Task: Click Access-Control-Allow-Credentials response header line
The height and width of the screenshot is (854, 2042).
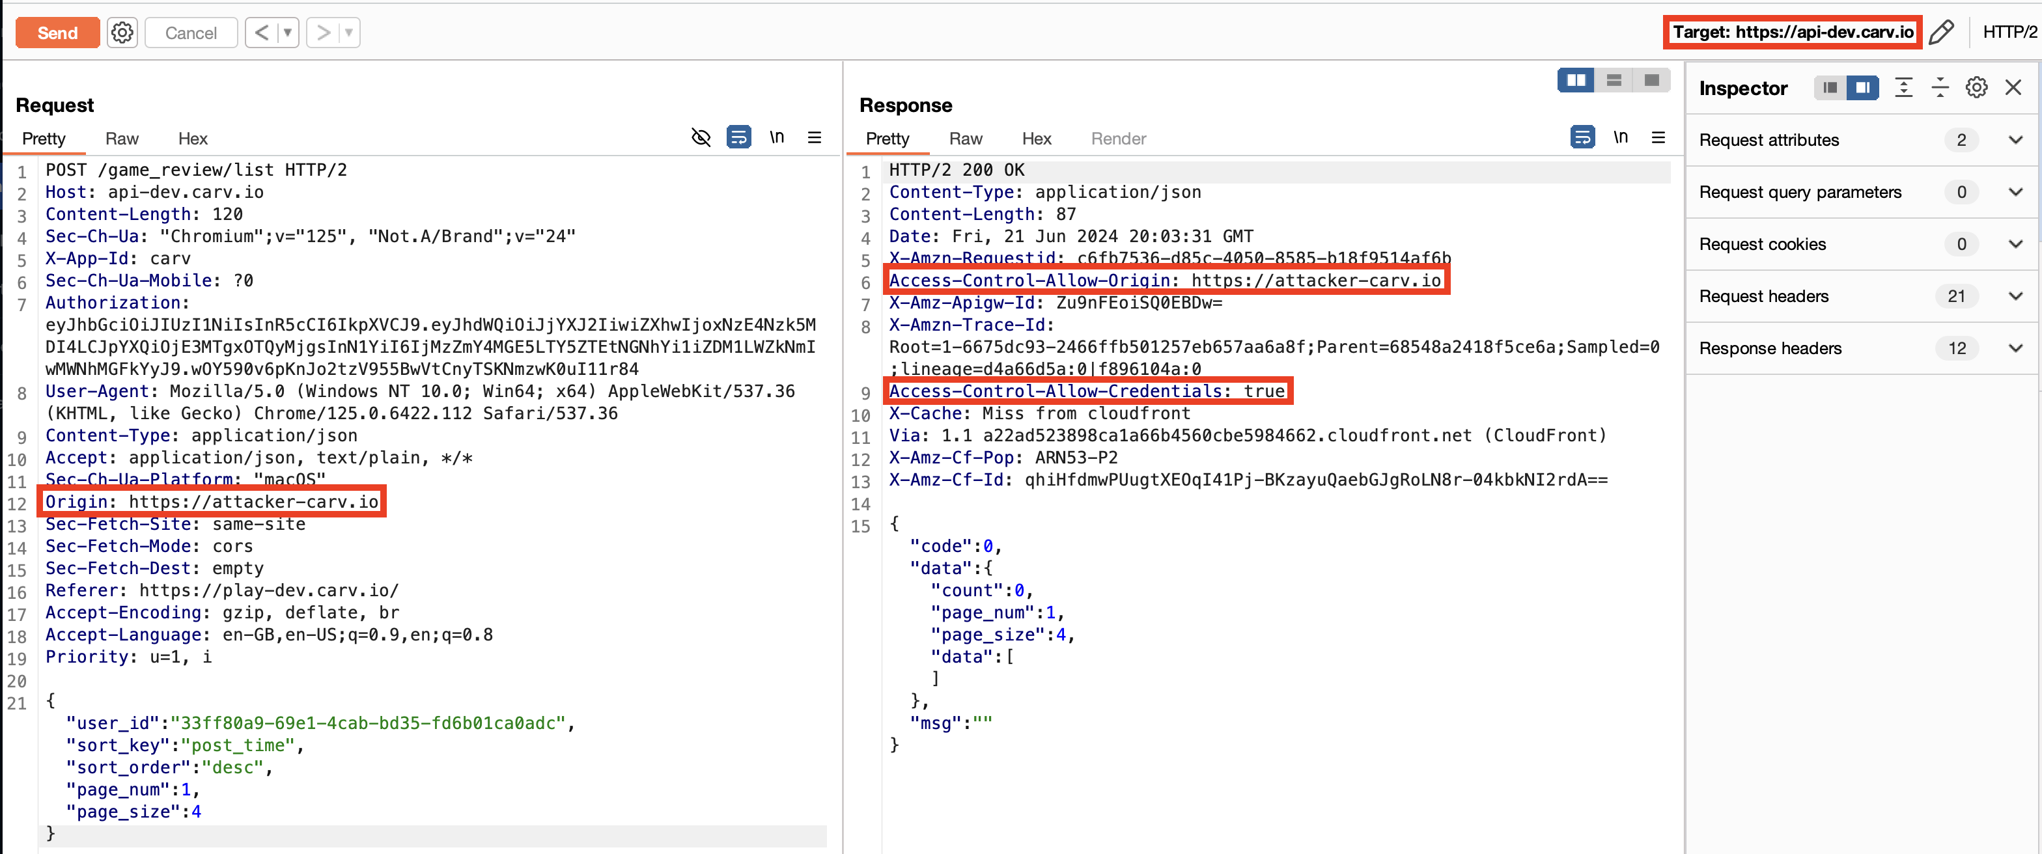Action: click(x=1087, y=391)
